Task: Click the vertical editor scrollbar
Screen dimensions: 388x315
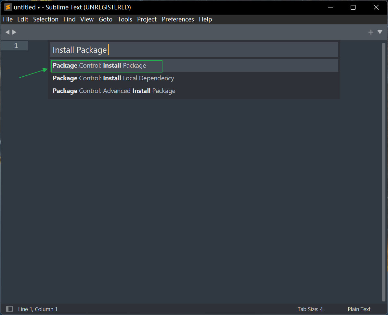Action: tap(383, 172)
